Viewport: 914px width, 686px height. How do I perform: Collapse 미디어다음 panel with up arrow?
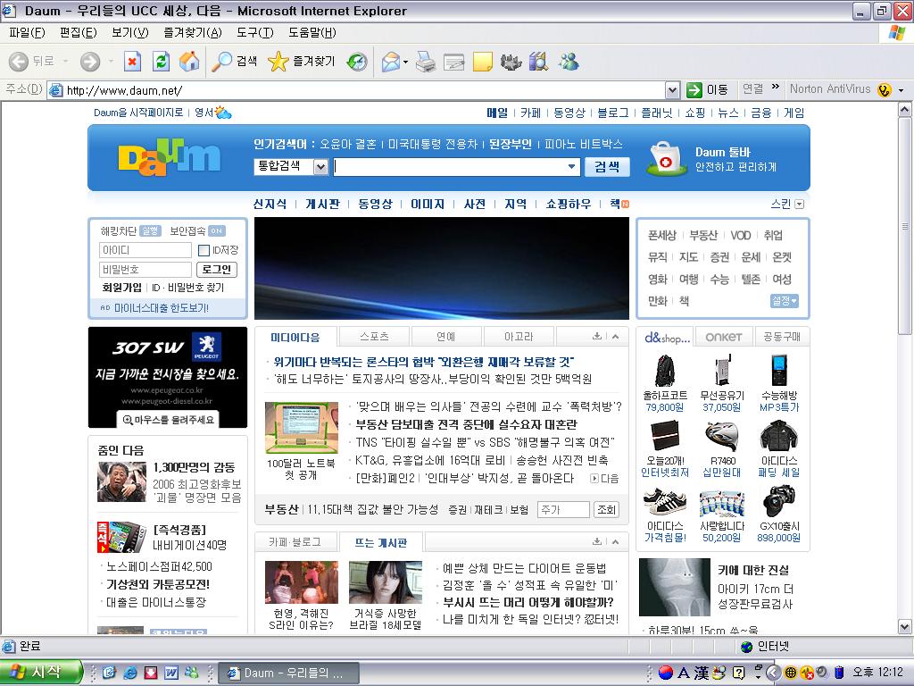(x=615, y=336)
